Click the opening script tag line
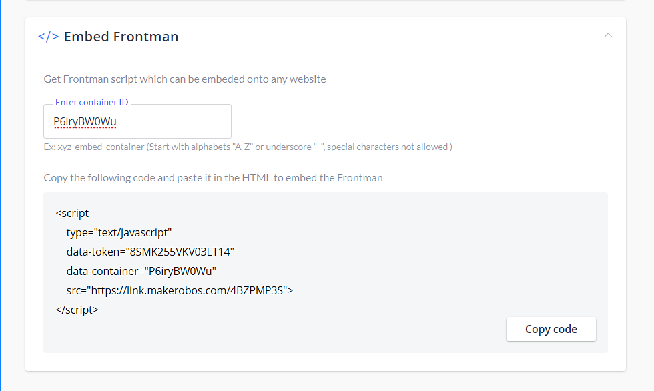 tap(72, 213)
